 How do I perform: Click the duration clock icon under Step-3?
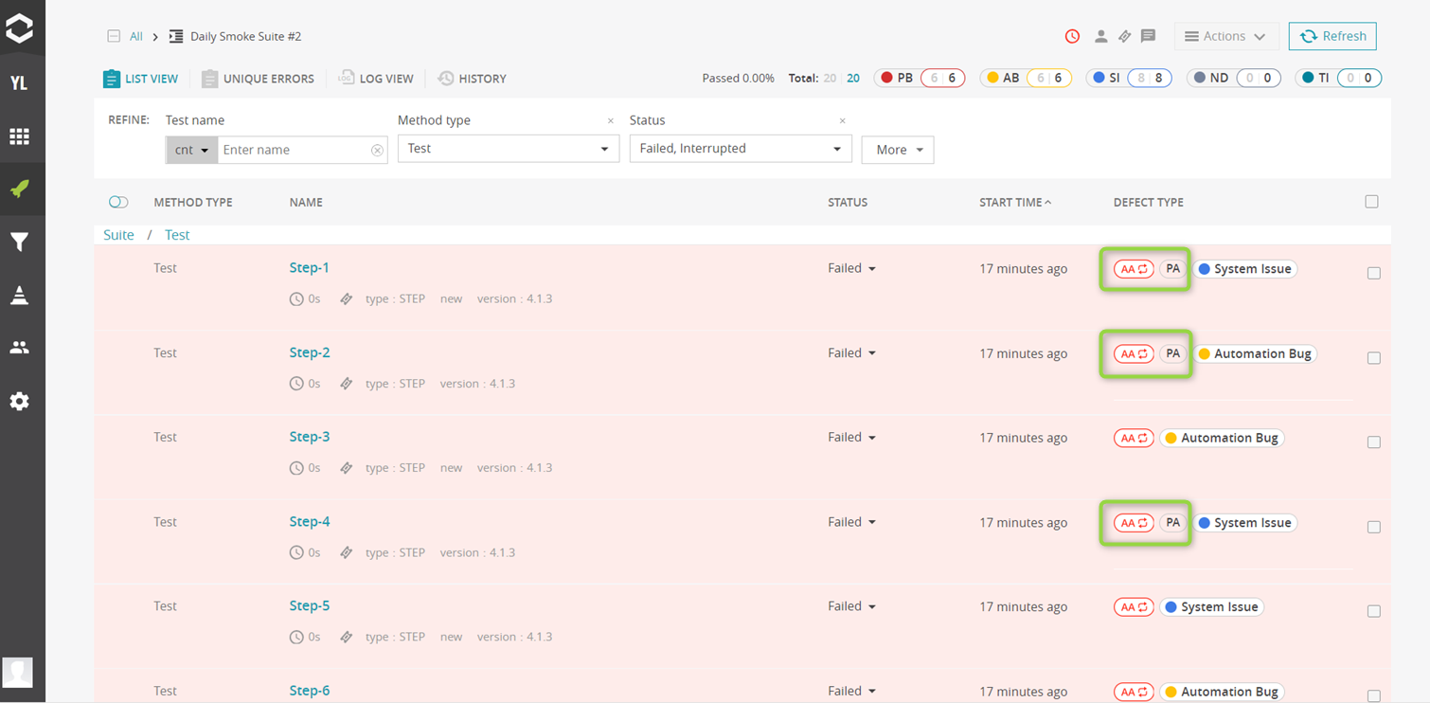point(296,468)
